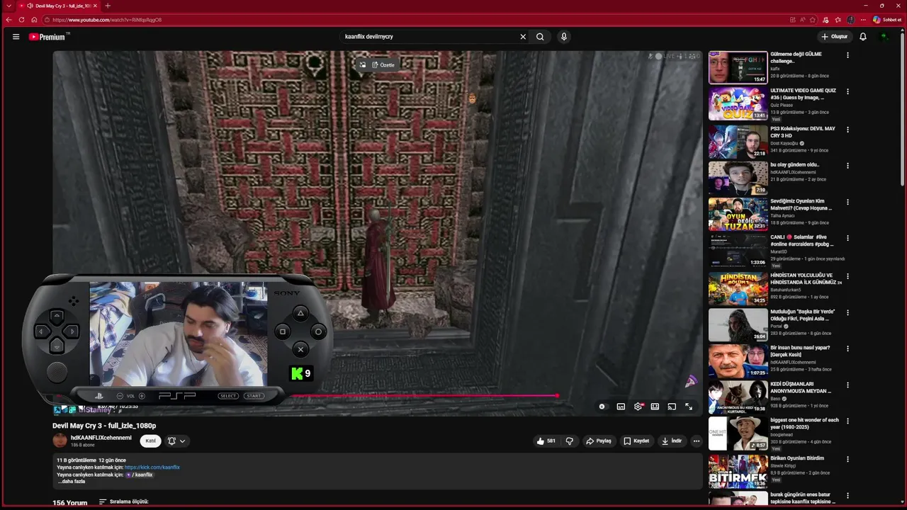907x510 pixels.
Task: Open subtitles/captions on the player
Action: pyautogui.click(x=621, y=407)
